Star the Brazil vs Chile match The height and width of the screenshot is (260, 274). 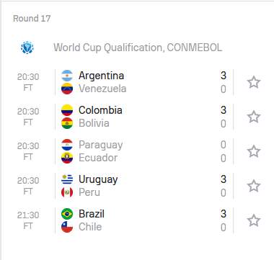click(x=254, y=220)
